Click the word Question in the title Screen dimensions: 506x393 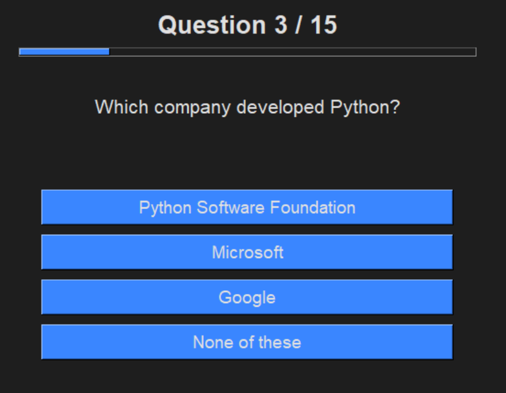(212, 26)
